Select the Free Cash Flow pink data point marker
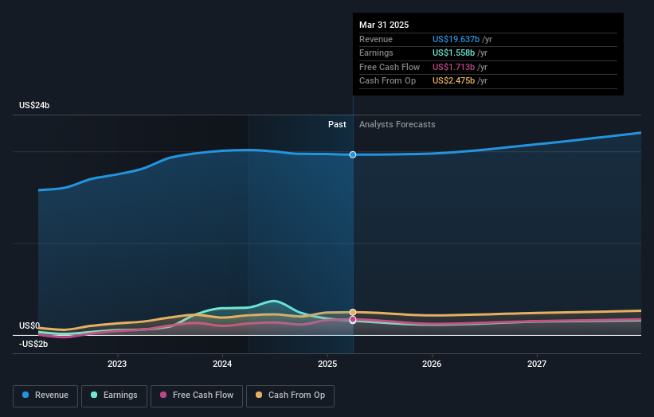The image size is (654, 417). pyautogui.click(x=353, y=319)
